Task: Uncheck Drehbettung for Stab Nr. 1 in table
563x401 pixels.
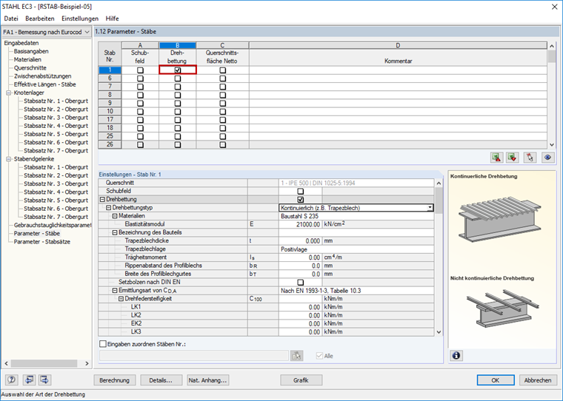Action: pyautogui.click(x=177, y=70)
